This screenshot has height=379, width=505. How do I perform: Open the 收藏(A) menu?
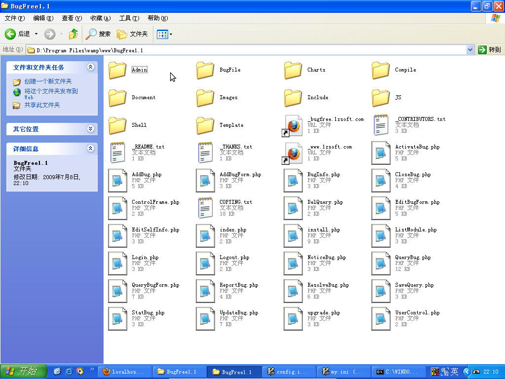101,18
